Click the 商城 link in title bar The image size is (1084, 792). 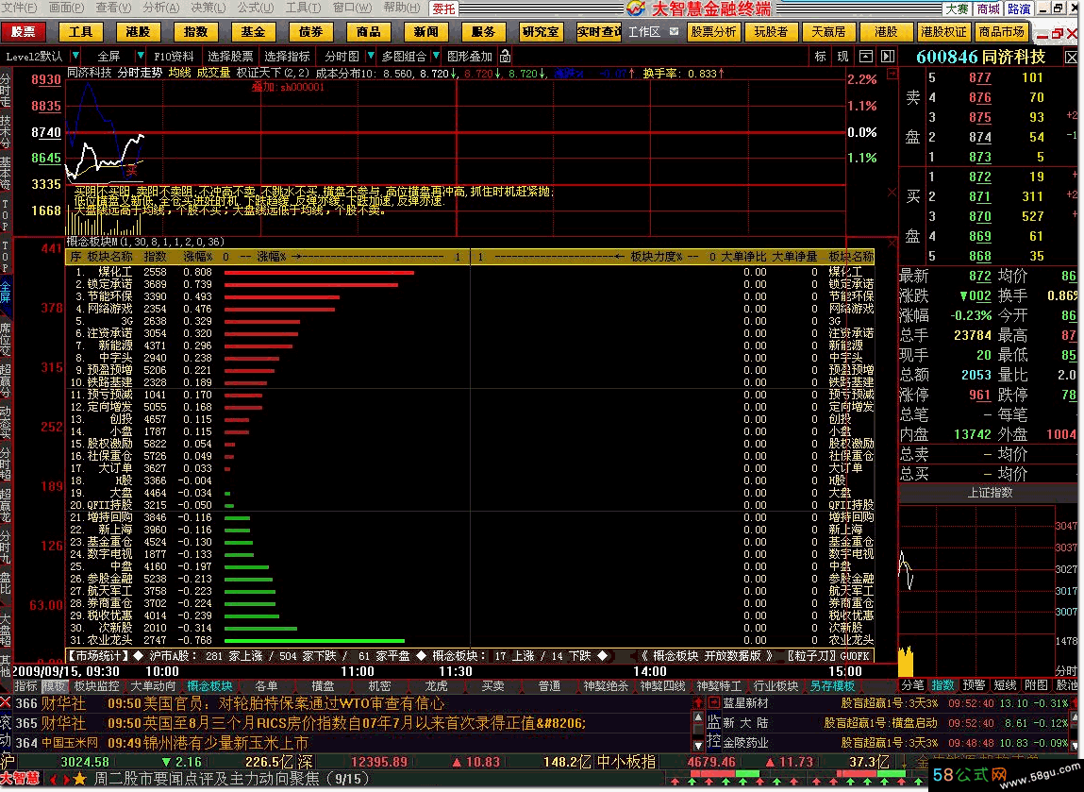tap(988, 9)
